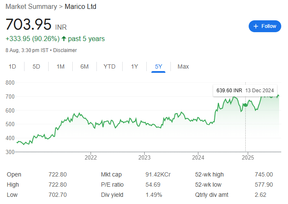Viewport: 288px width, 204px height.
Task: Click the 52-wk high value 745.00
Action: point(264,174)
